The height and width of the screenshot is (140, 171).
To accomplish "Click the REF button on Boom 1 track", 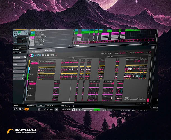I will point(34,63).
